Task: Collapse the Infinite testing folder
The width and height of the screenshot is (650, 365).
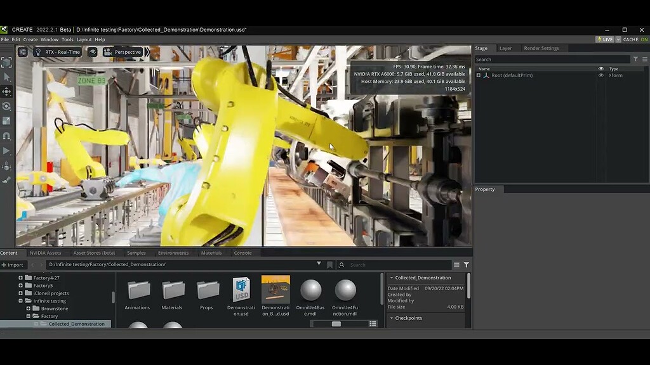Action: pos(21,301)
